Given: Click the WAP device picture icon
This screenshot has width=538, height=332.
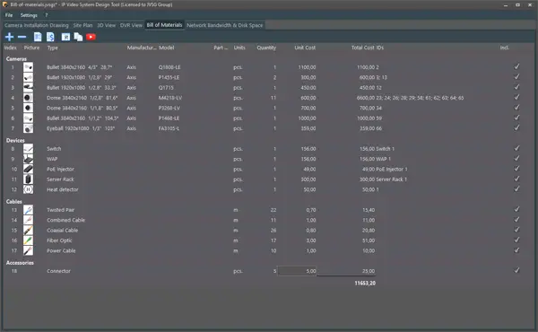Looking at the screenshot, I should pyautogui.click(x=28, y=159).
